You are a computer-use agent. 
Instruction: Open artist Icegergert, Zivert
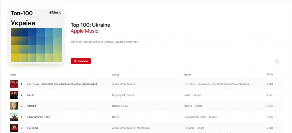click(x=123, y=95)
